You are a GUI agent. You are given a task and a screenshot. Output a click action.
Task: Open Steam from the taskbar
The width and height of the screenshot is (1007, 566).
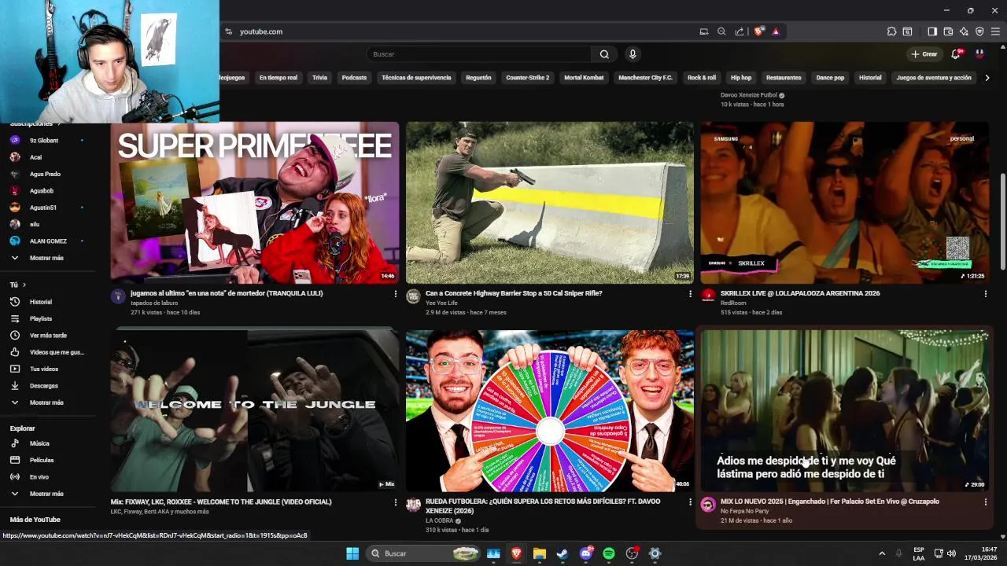coord(563,553)
